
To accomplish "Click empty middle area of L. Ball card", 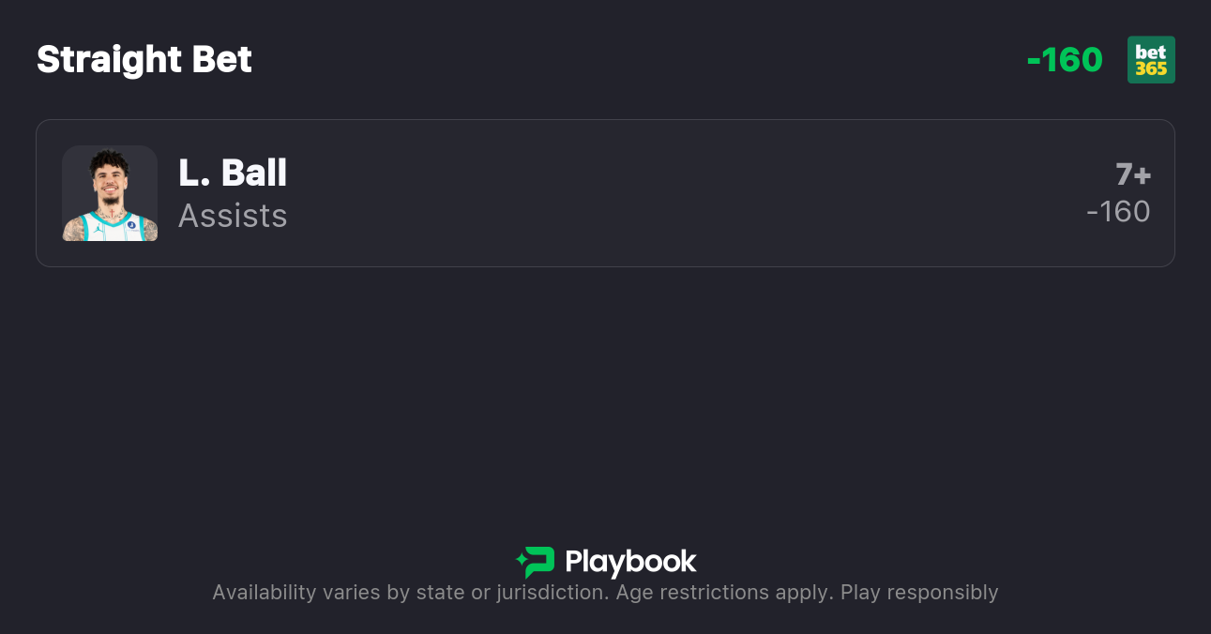I will coord(657,193).
